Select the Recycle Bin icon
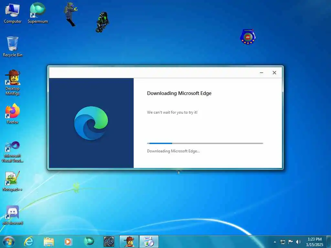This screenshot has height=248, width=331. 13,47
